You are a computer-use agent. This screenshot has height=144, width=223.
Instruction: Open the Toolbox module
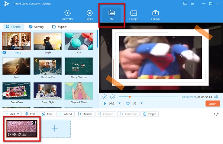tap(156, 15)
